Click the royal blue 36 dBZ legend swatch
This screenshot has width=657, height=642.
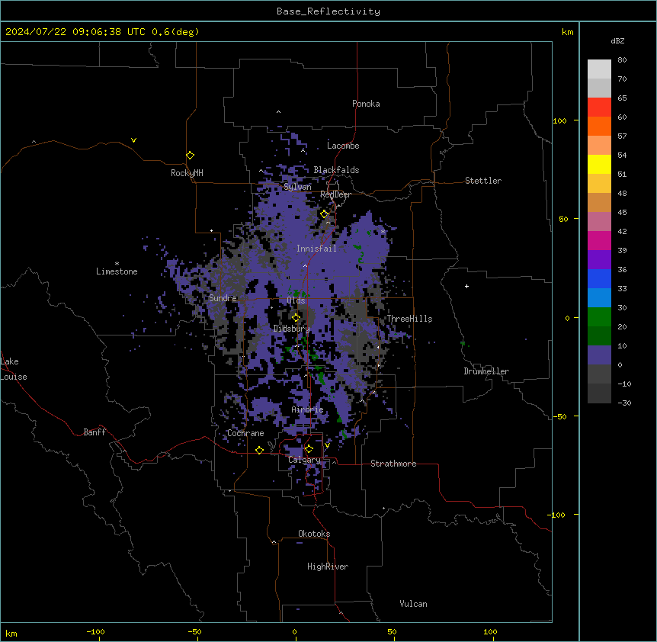(x=599, y=278)
